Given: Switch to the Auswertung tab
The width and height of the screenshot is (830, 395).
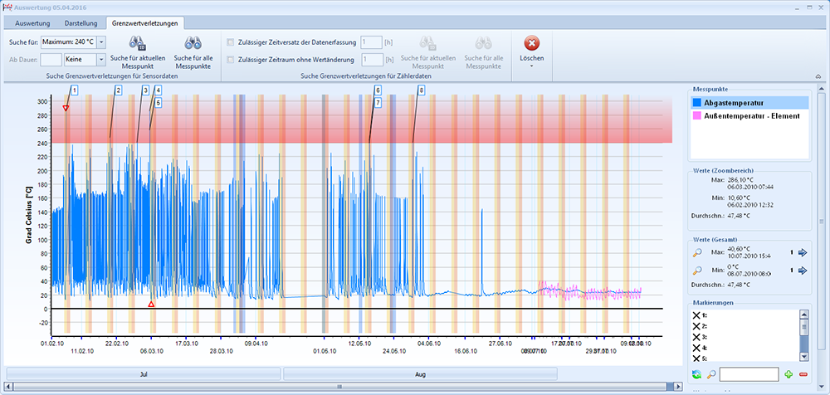Looking at the screenshot, I should click(x=32, y=23).
